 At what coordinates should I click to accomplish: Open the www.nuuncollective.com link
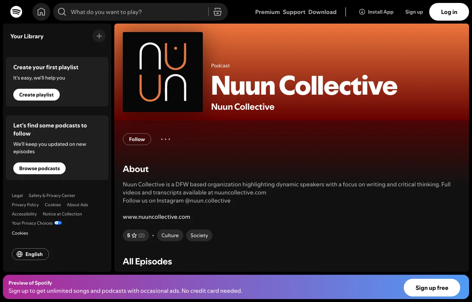[x=156, y=217]
